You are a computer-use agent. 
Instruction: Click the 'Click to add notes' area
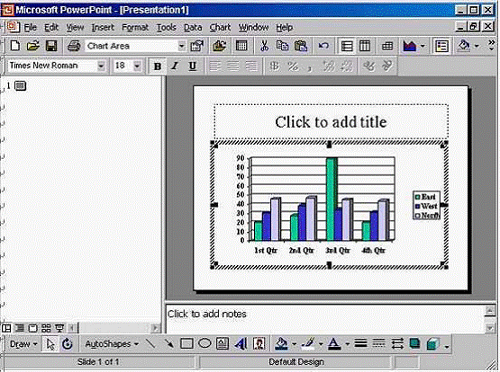(325, 319)
